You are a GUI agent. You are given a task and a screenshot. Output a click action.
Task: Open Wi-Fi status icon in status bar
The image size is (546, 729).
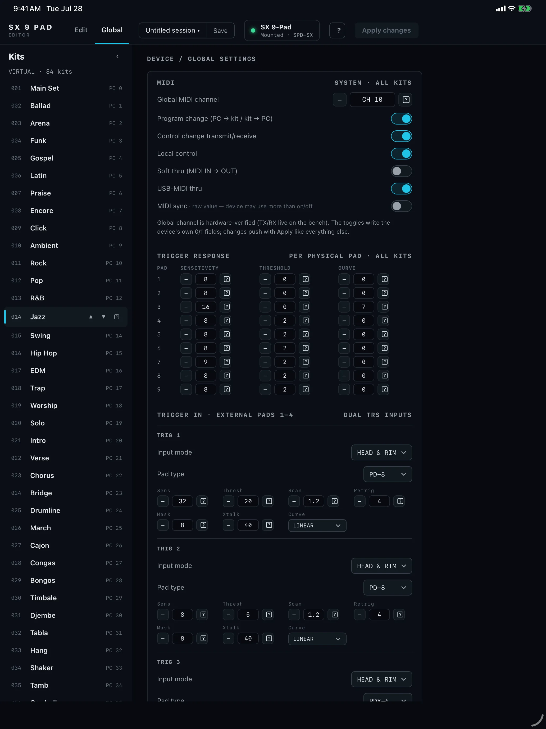(x=511, y=8)
